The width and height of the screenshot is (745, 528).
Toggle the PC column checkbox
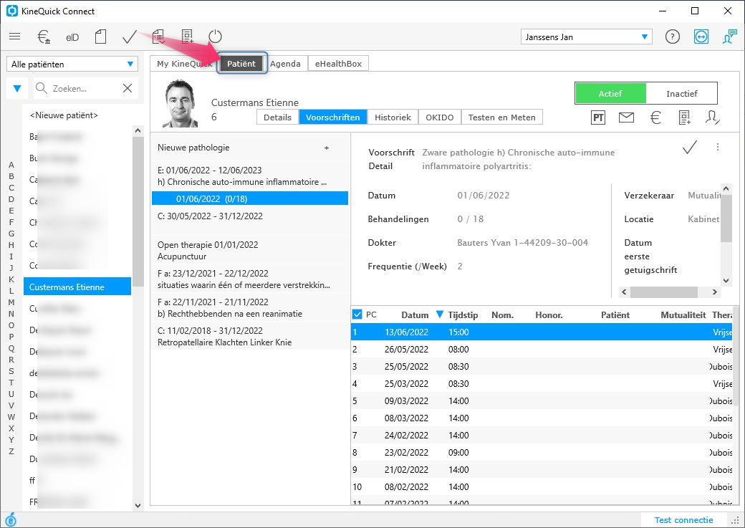click(357, 314)
